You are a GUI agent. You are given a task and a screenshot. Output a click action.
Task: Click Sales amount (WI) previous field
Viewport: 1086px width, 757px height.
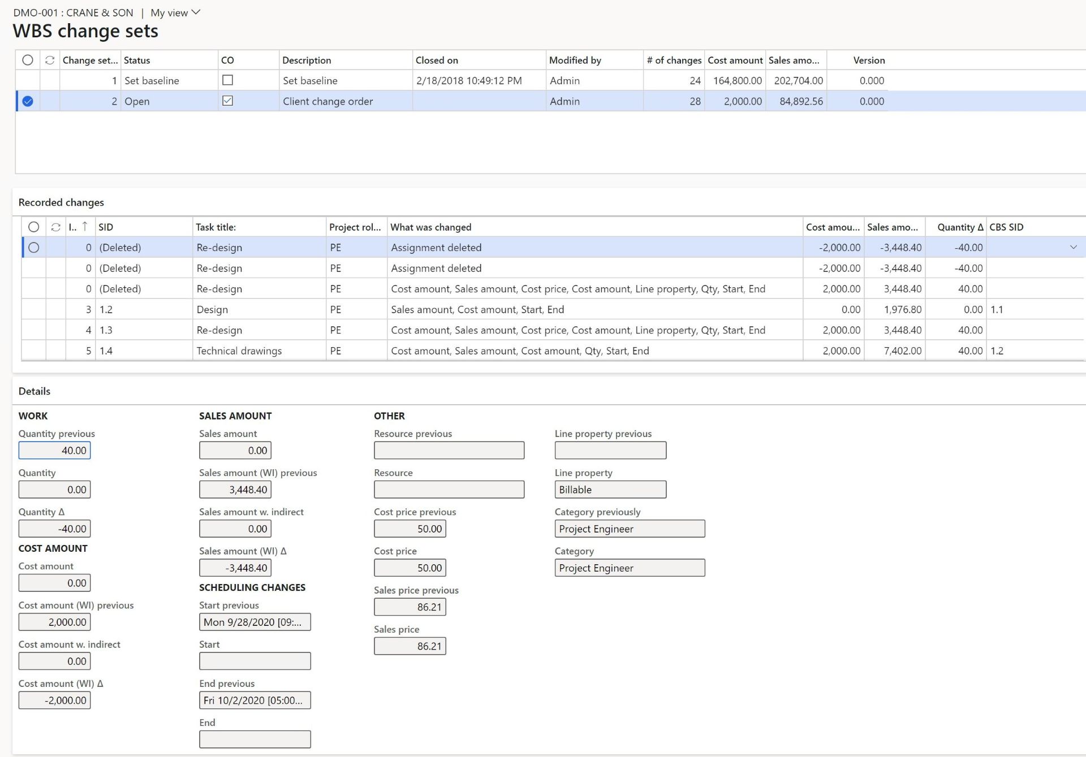pos(235,490)
